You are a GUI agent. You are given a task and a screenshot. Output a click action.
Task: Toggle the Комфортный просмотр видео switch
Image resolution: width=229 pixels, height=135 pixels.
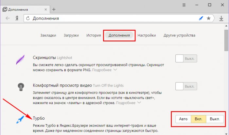[186, 86]
